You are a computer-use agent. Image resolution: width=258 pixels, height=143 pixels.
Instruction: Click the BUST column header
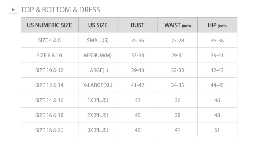click(x=138, y=25)
